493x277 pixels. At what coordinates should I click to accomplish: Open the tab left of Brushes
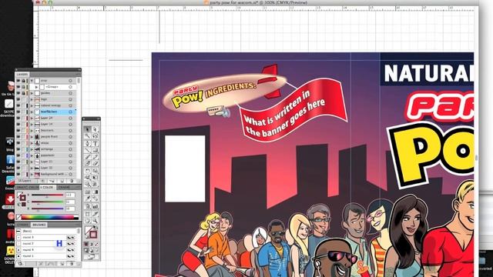22,225
